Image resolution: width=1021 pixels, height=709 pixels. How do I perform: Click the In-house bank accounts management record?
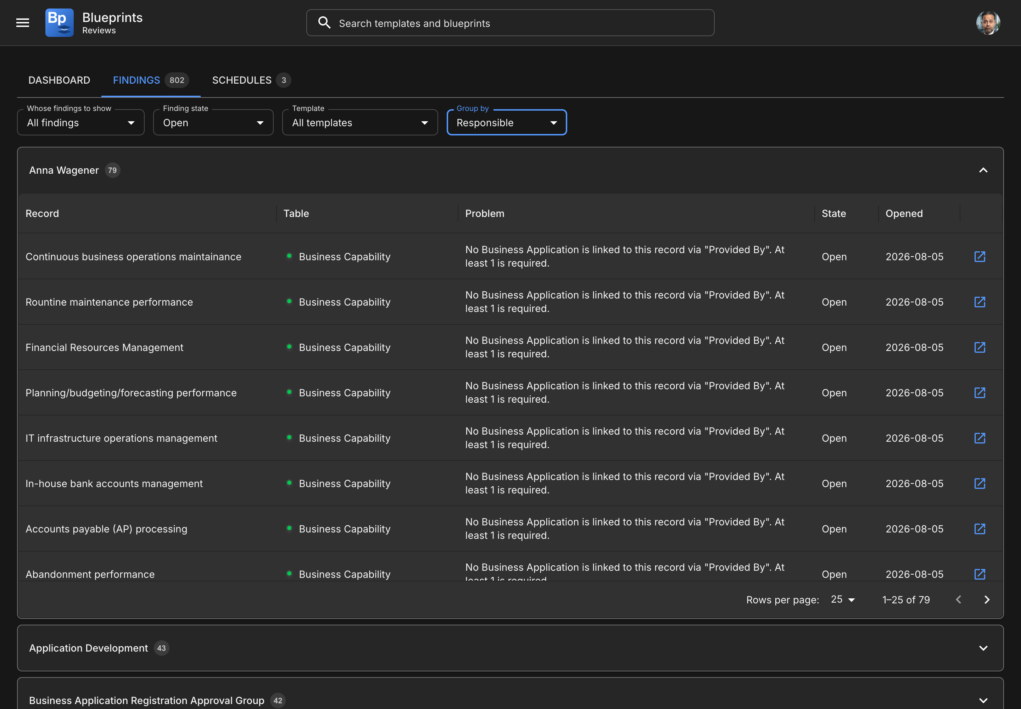coord(114,483)
